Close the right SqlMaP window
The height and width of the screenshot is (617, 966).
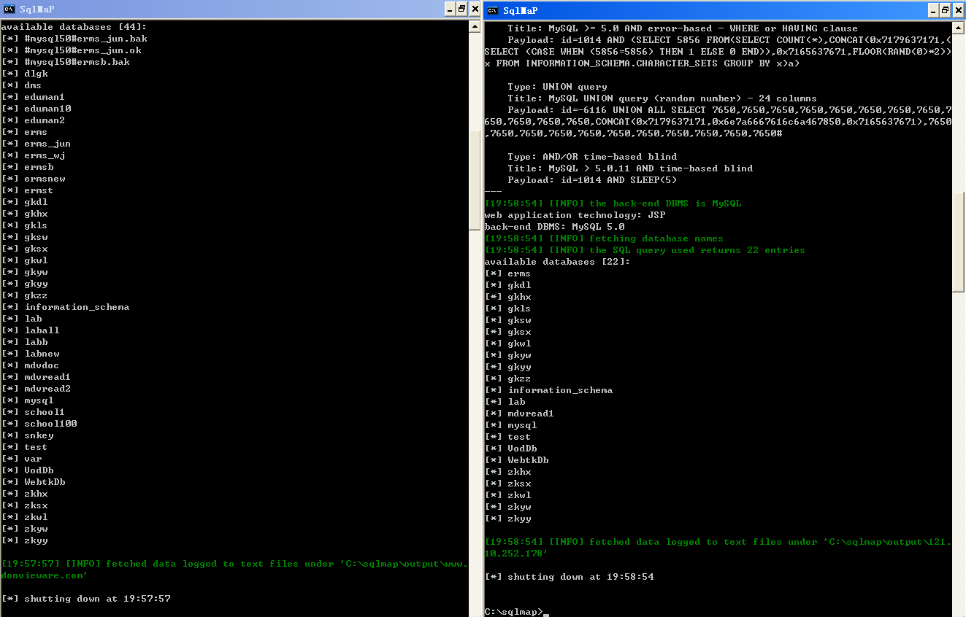tap(959, 10)
